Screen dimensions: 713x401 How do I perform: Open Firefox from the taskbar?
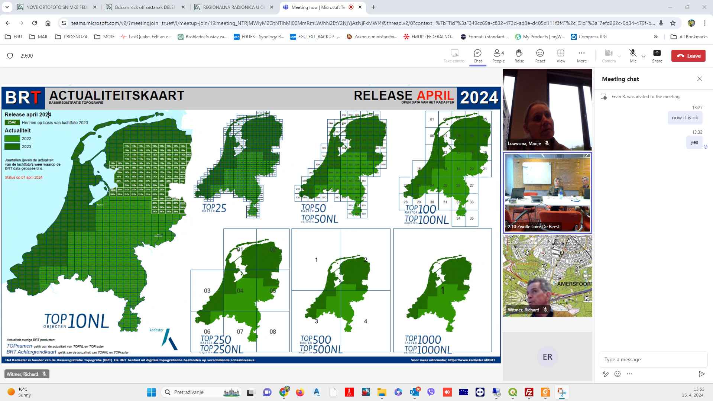point(300,392)
